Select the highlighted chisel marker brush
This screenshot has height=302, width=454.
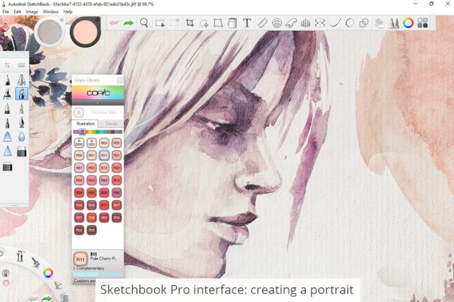coord(22,94)
